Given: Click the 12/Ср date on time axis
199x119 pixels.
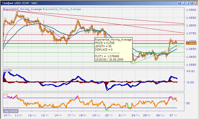Looking at the screenshot, I should 32,115.
